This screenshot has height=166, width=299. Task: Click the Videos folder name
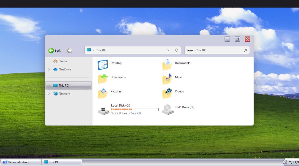[179, 91]
